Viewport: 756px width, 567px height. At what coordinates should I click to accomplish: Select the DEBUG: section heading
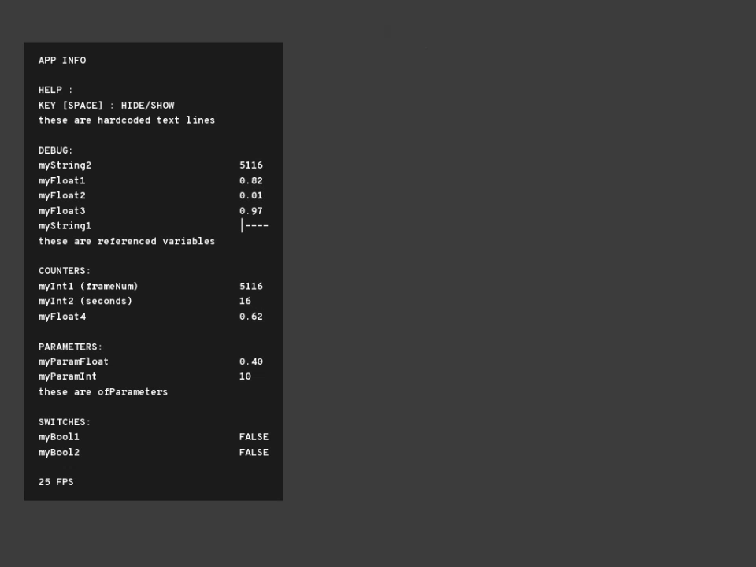(55, 150)
